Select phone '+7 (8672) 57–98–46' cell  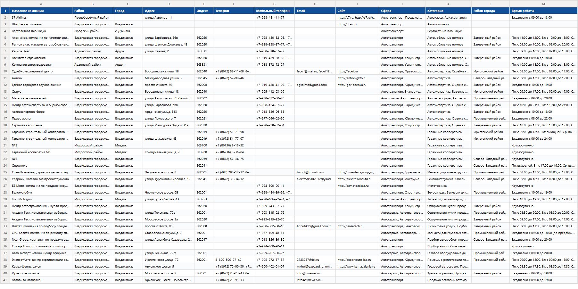234,78
